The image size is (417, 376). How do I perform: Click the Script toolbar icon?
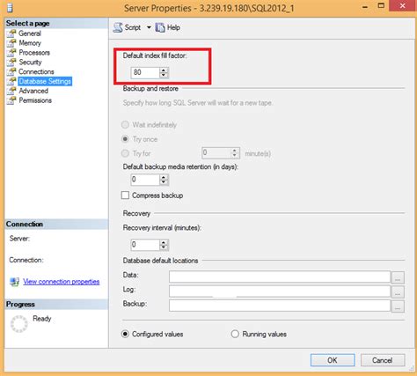[118, 27]
